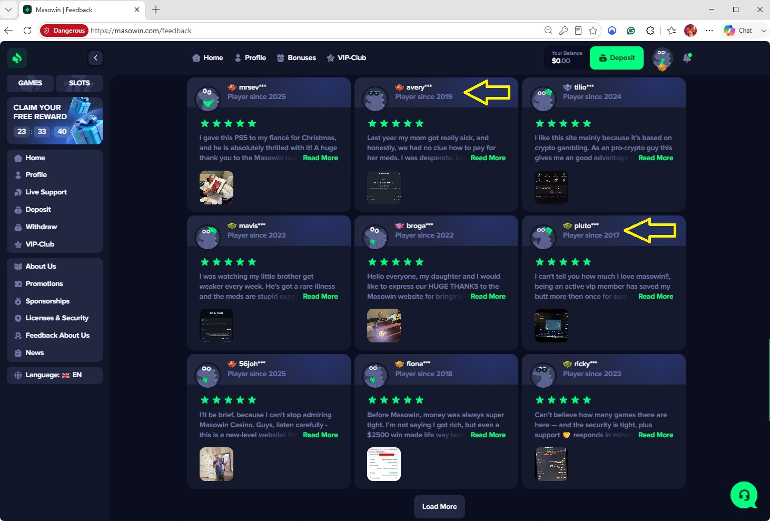
Task: Switch to the GAMES tab
Action: point(30,83)
